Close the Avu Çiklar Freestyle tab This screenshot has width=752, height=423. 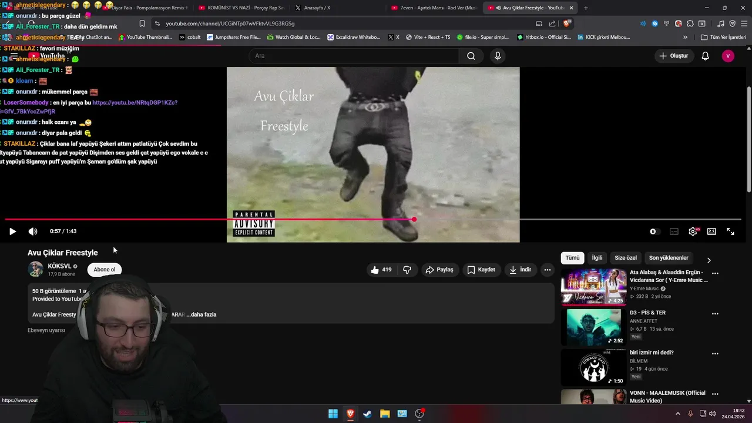571,8
